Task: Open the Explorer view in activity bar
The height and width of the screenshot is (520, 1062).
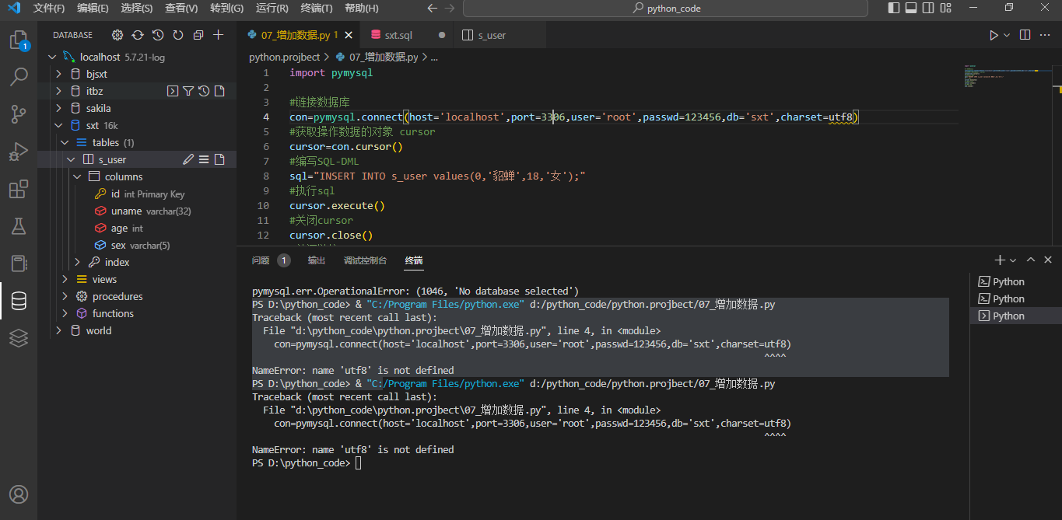Action: click(x=19, y=40)
